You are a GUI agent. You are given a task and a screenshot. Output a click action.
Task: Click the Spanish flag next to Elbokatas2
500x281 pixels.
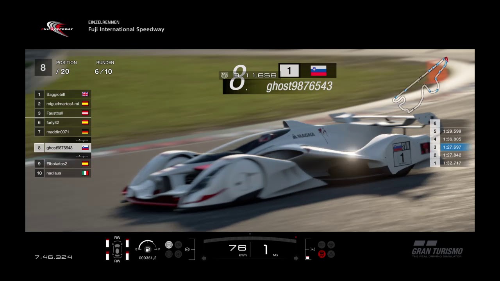click(x=85, y=164)
